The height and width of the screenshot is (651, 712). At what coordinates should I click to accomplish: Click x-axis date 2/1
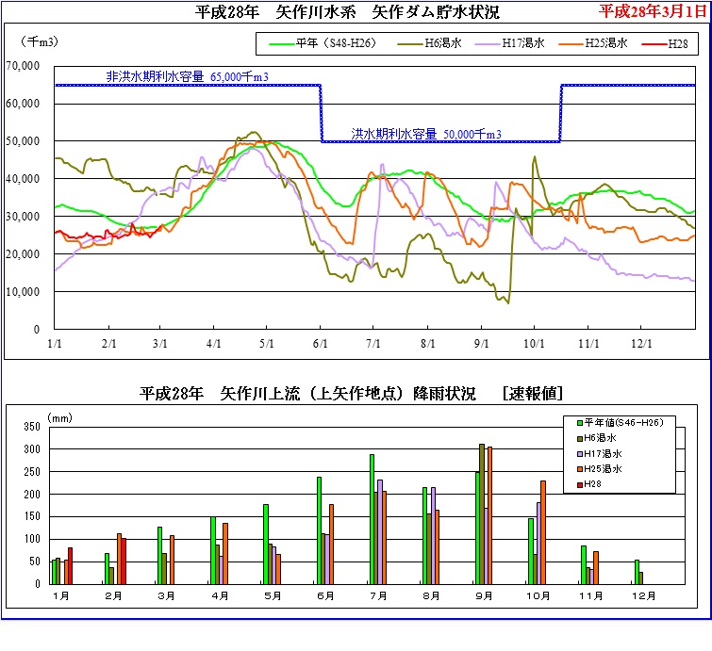pos(108,344)
